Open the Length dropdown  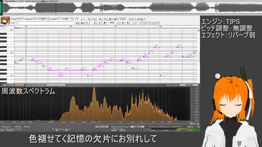[x=72, y=19]
